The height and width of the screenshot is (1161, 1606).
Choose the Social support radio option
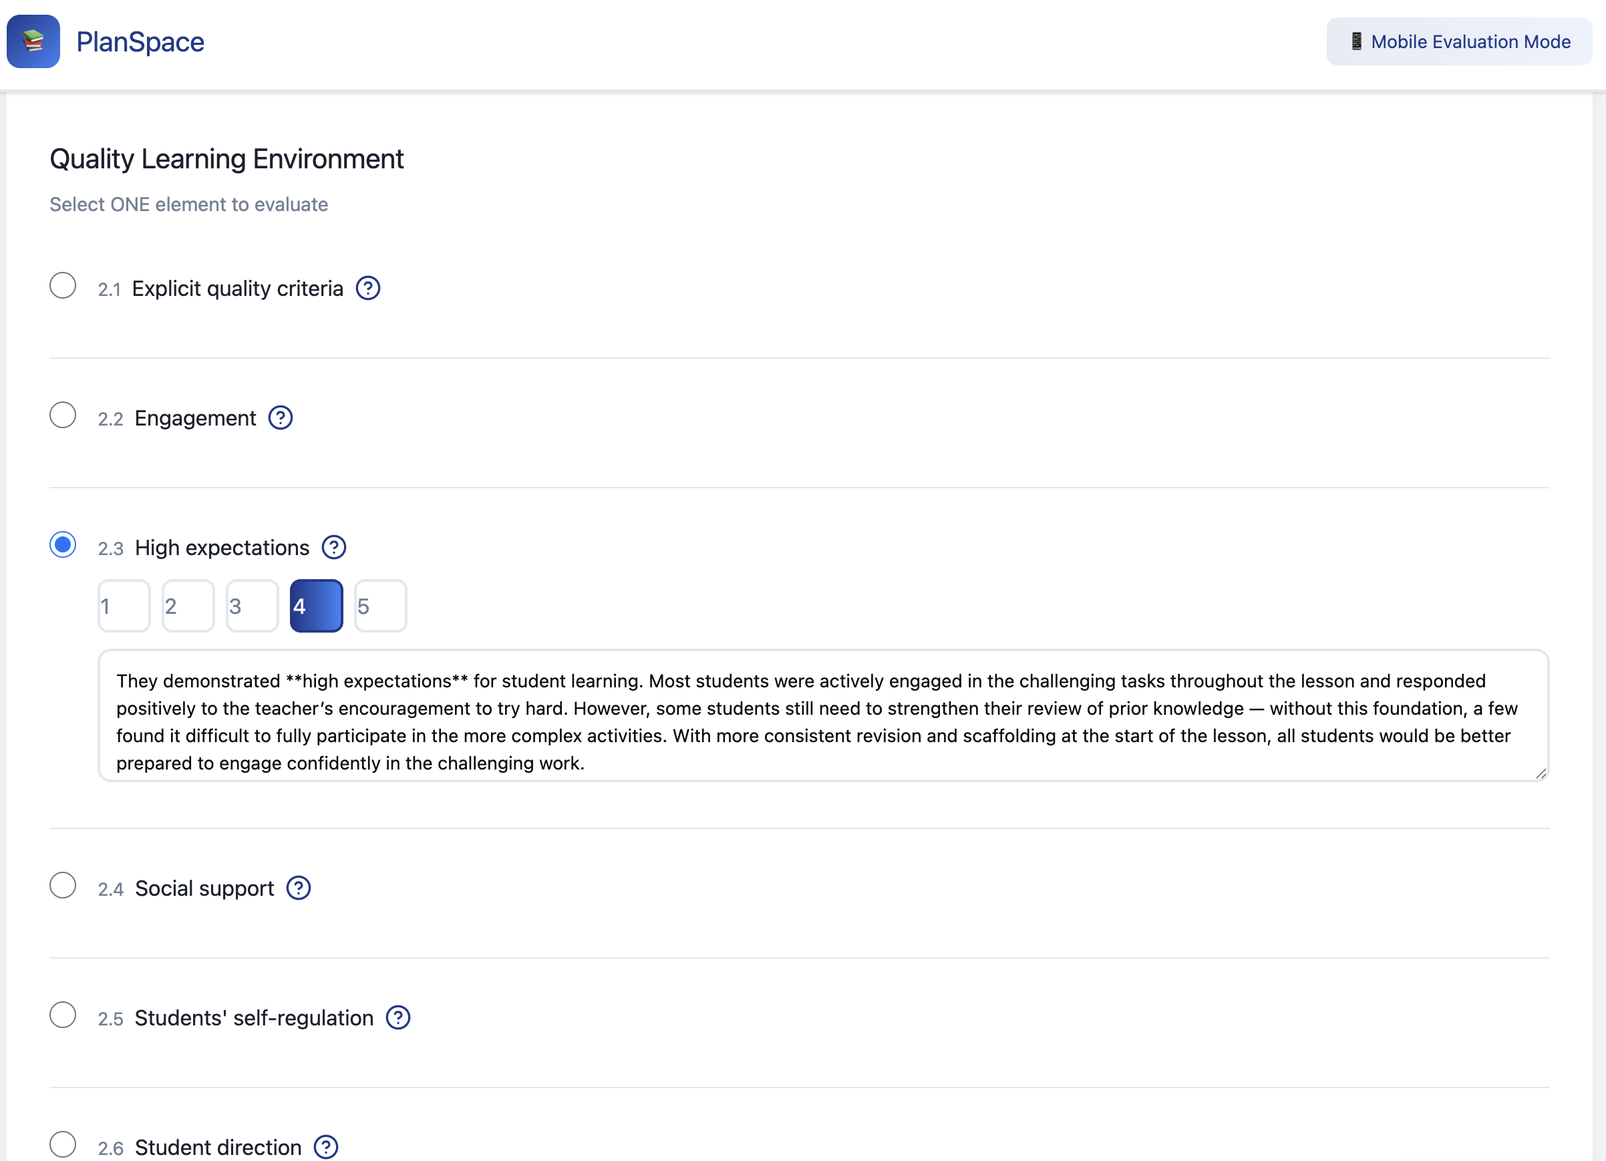pyautogui.click(x=63, y=885)
